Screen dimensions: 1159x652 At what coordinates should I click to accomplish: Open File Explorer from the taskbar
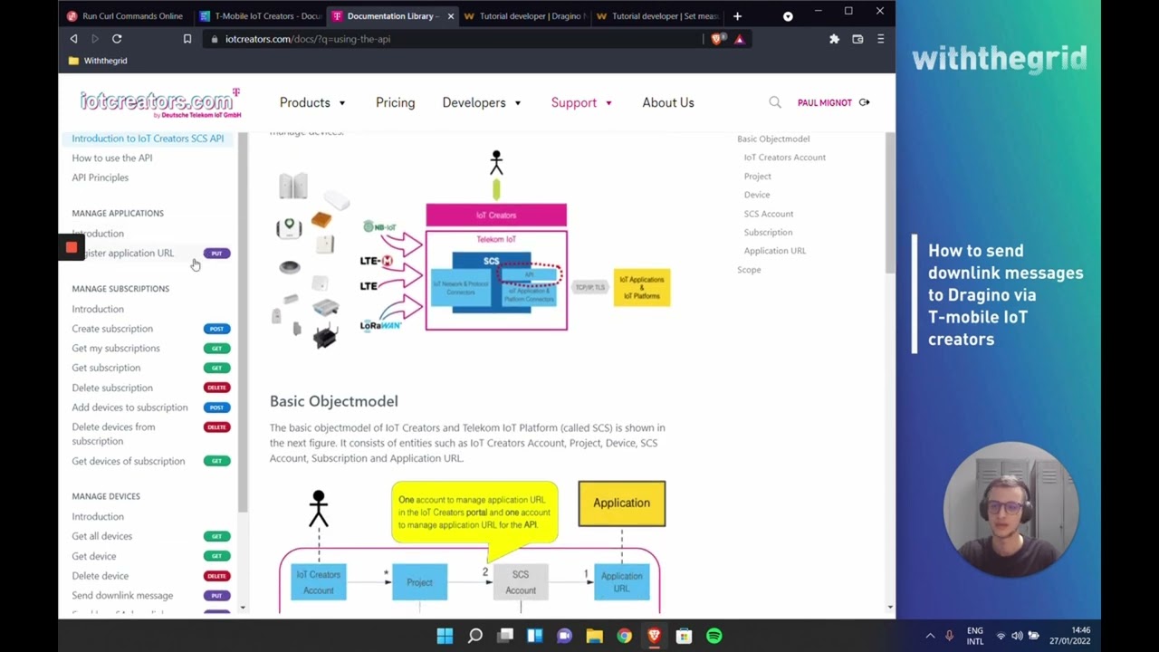coord(594,636)
